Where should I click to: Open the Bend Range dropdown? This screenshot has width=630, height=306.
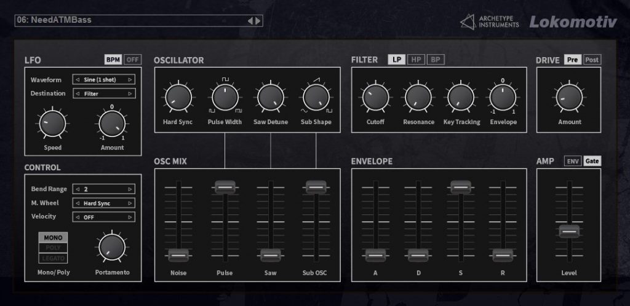point(103,189)
